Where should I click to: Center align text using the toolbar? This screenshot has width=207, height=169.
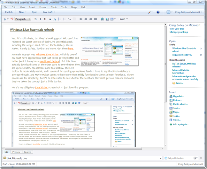(x=86, y=19)
